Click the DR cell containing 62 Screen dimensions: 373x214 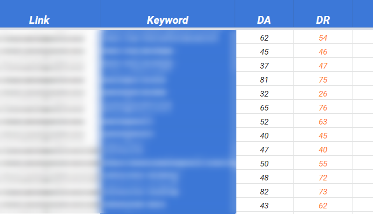point(323,205)
